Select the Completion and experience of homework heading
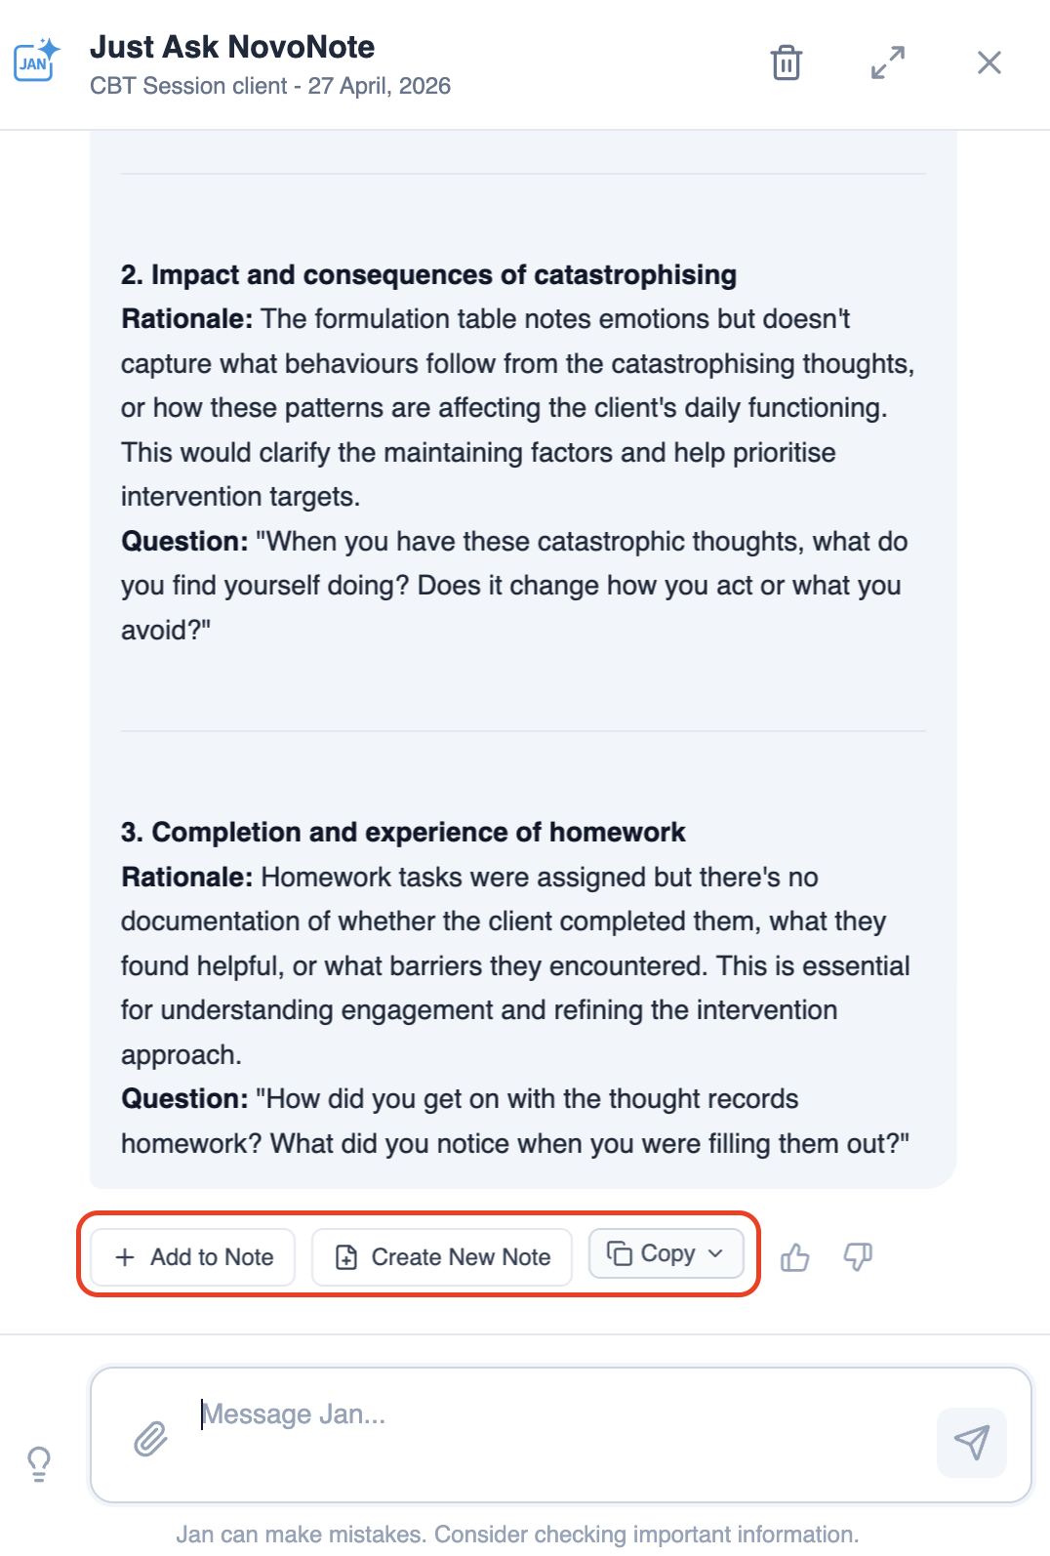The height and width of the screenshot is (1556, 1050). pyautogui.click(x=403, y=833)
